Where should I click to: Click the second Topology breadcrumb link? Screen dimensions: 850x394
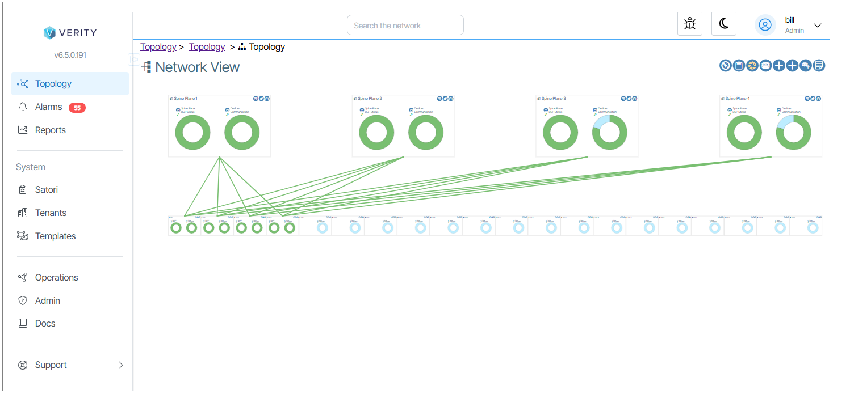(x=207, y=47)
